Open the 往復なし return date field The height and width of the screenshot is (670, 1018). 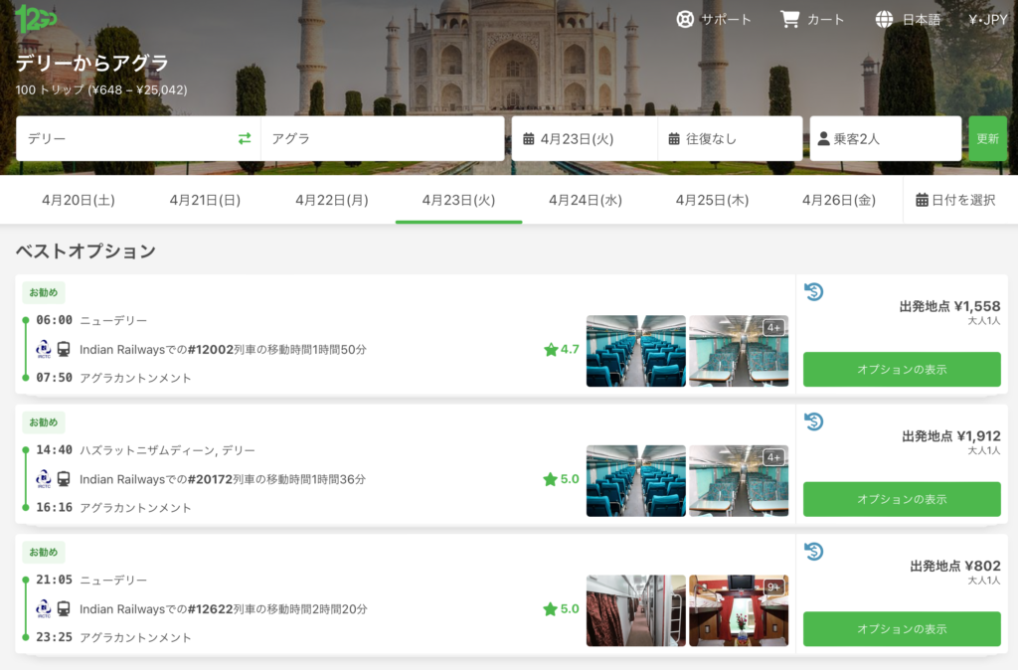coord(730,139)
